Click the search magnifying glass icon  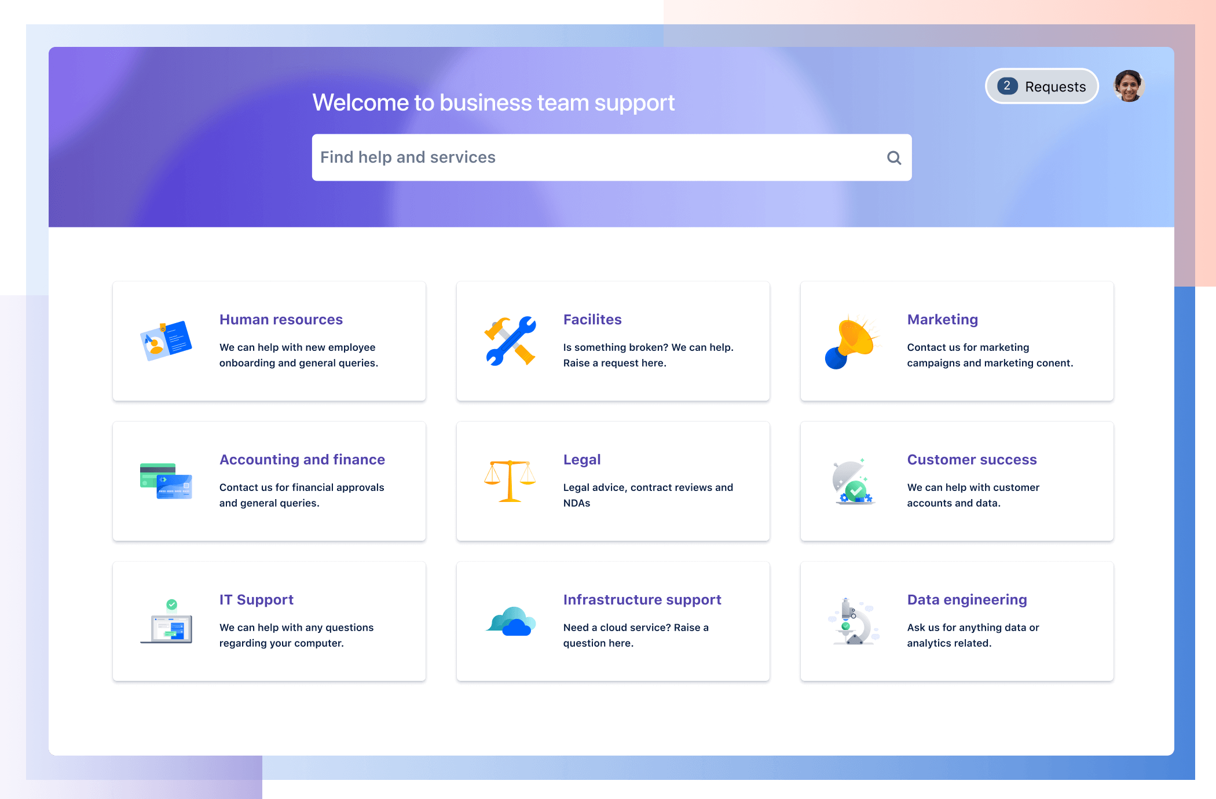pyautogui.click(x=893, y=158)
